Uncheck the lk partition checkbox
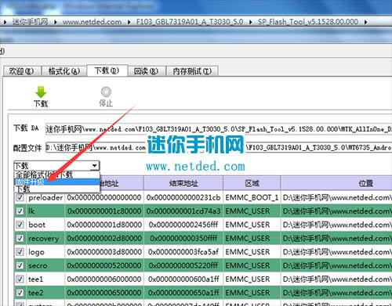Viewport: 392px width, 306px height. click(x=20, y=211)
